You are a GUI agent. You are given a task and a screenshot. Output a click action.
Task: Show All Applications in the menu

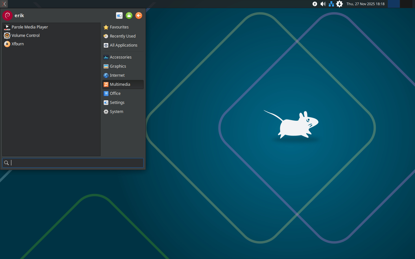(x=124, y=45)
